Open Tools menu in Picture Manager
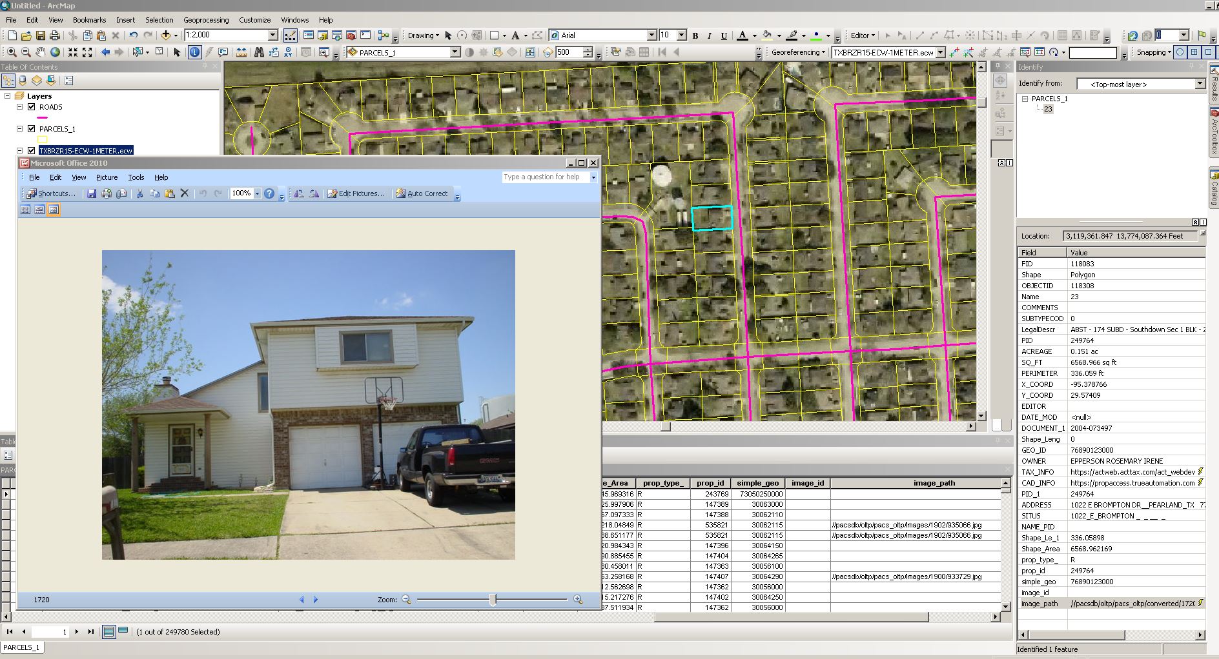Image resolution: width=1219 pixels, height=659 pixels. point(136,177)
